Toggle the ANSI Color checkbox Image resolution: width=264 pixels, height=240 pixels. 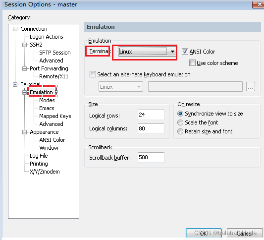(185, 52)
